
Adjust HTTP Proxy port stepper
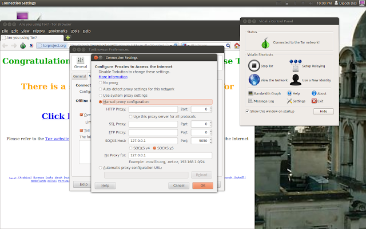click(211, 109)
